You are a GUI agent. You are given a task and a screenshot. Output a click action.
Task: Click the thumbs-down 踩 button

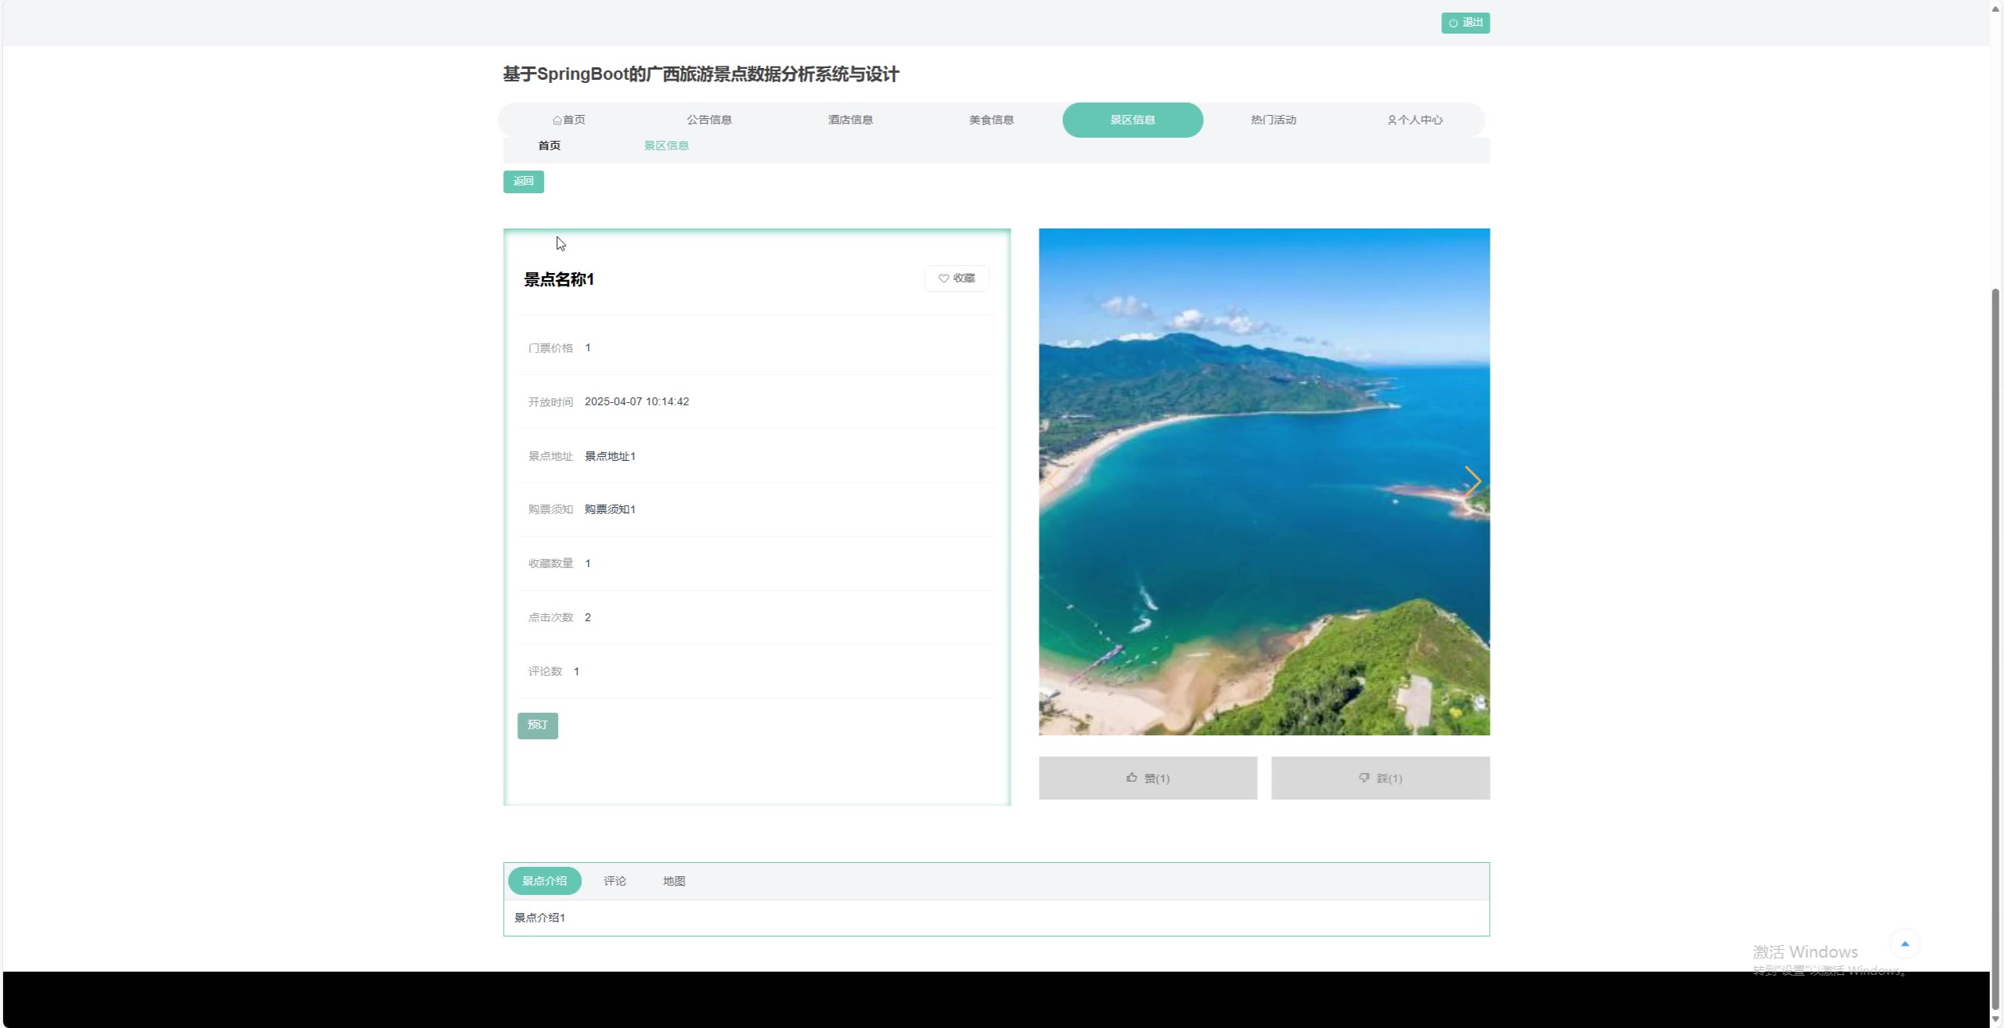pyautogui.click(x=1379, y=778)
